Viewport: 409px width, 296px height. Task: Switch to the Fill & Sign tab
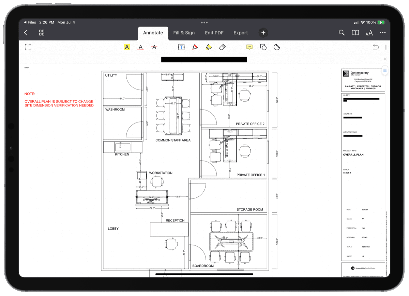[184, 33]
